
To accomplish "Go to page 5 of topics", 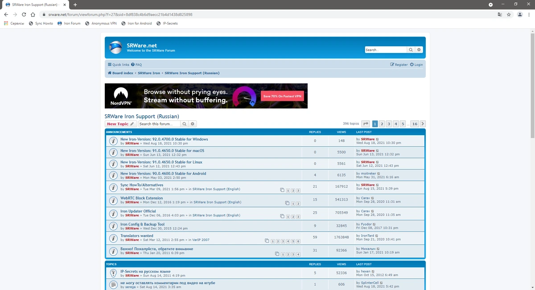I will (x=403, y=124).
